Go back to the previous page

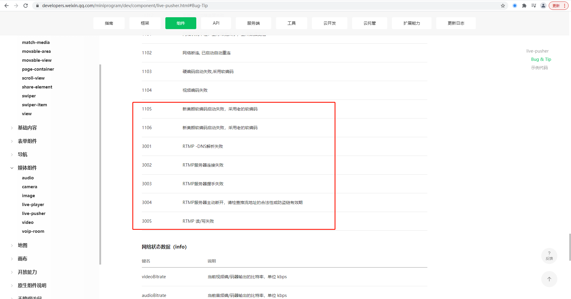coord(7,6)
